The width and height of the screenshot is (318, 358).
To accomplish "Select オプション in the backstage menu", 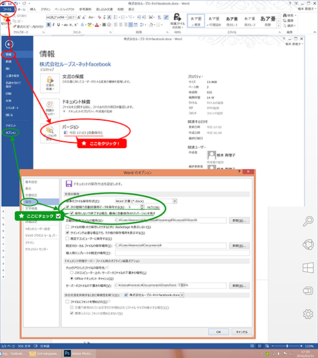I will (x=11, y=133).
